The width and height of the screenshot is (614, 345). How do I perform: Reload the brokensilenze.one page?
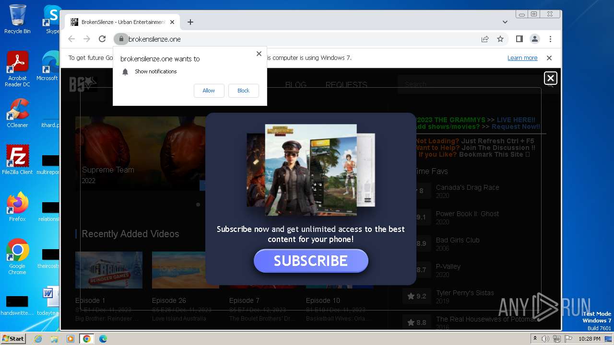(102, 39)
